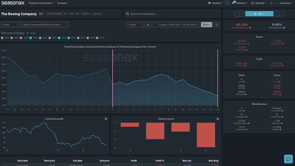295x166 pixels.
Task: Click the reset arrow icon beside More
Action: [x=216, y=25]
